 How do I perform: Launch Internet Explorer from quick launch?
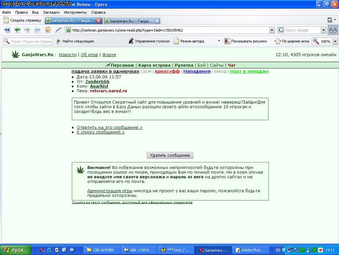click(49, 250)
